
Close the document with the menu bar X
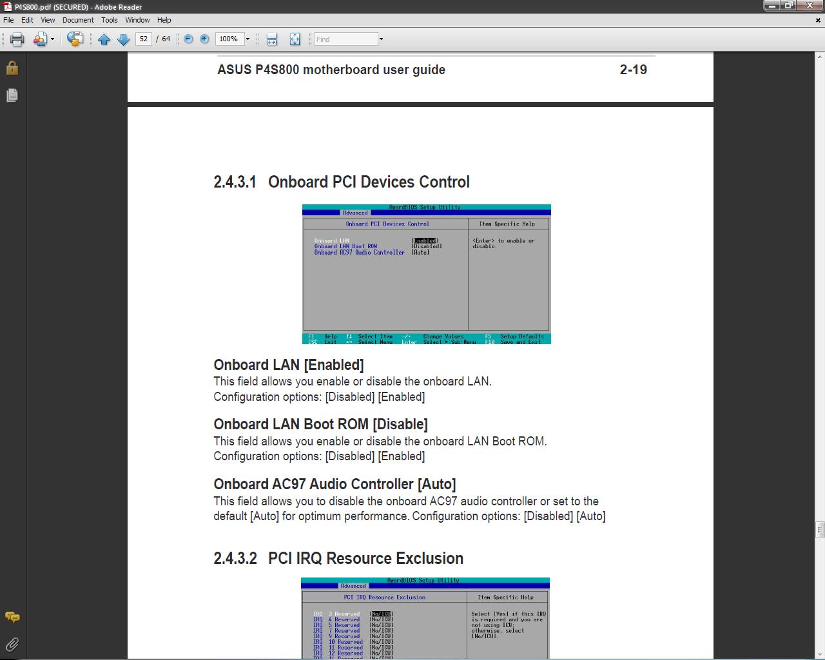pos(818,20)
